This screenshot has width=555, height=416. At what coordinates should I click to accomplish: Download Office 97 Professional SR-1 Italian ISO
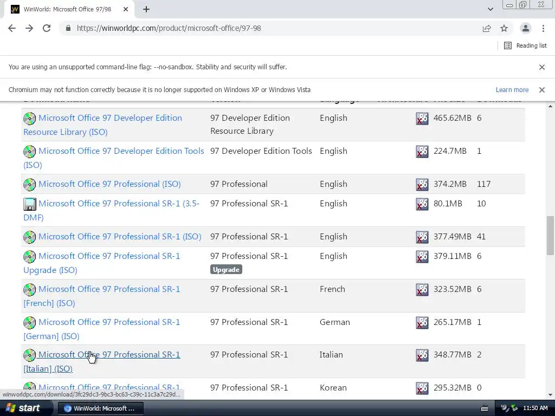point(101,361)
